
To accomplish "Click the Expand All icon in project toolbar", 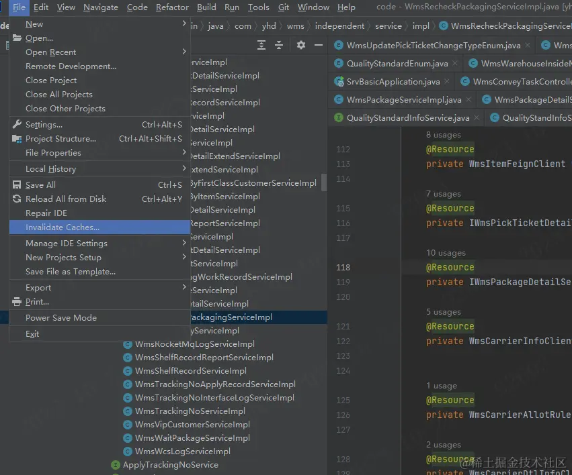I will click(261, 45).
